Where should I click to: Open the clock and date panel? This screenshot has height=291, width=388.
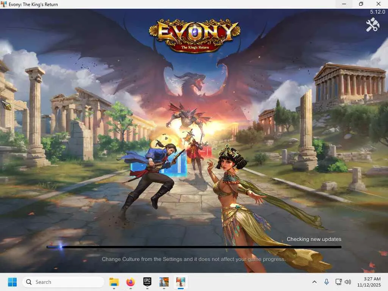point(369,282)
